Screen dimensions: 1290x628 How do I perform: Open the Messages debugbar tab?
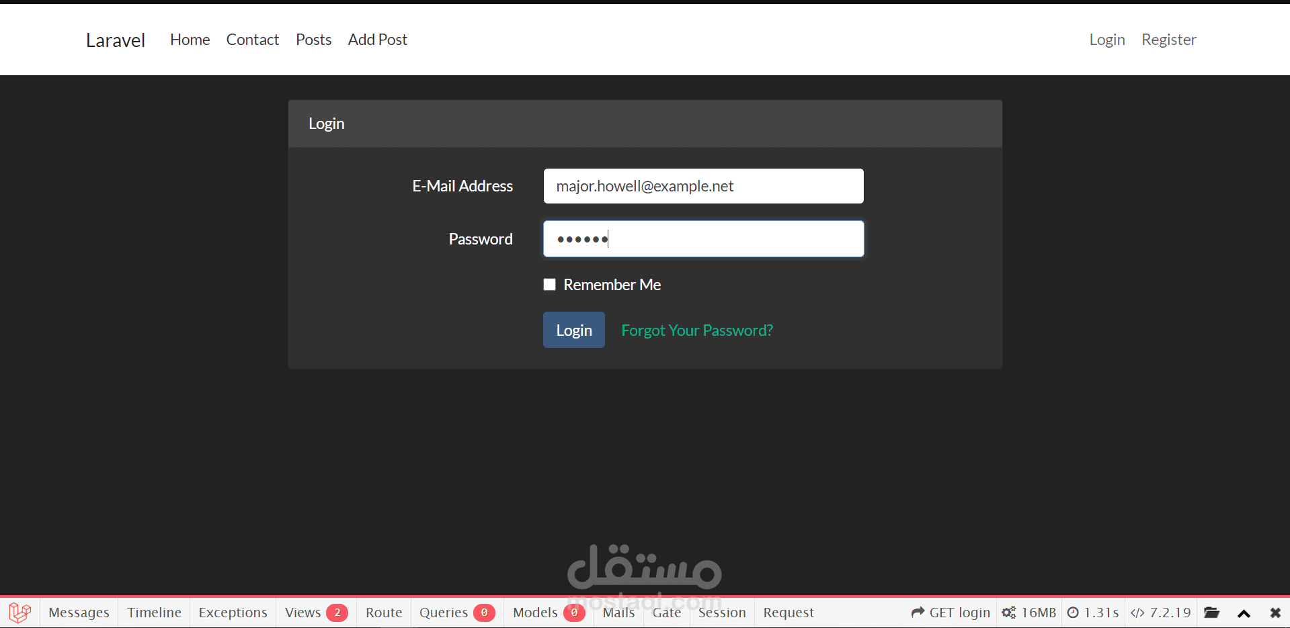[79, 613]
